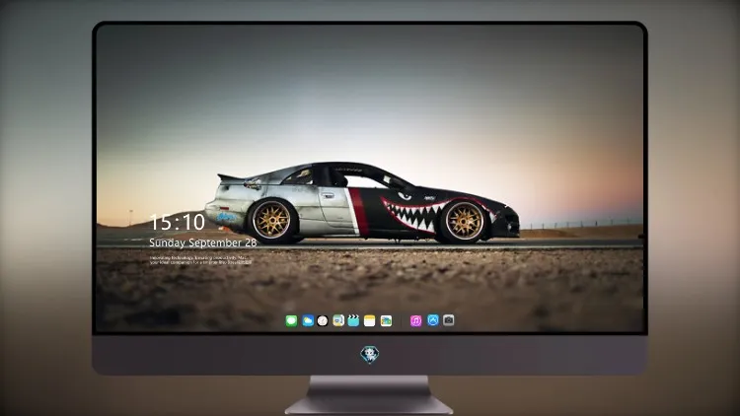Open the Weather app in dock
Screen dimensions: 740x416
pyautogui.click(x=308, y=321)
